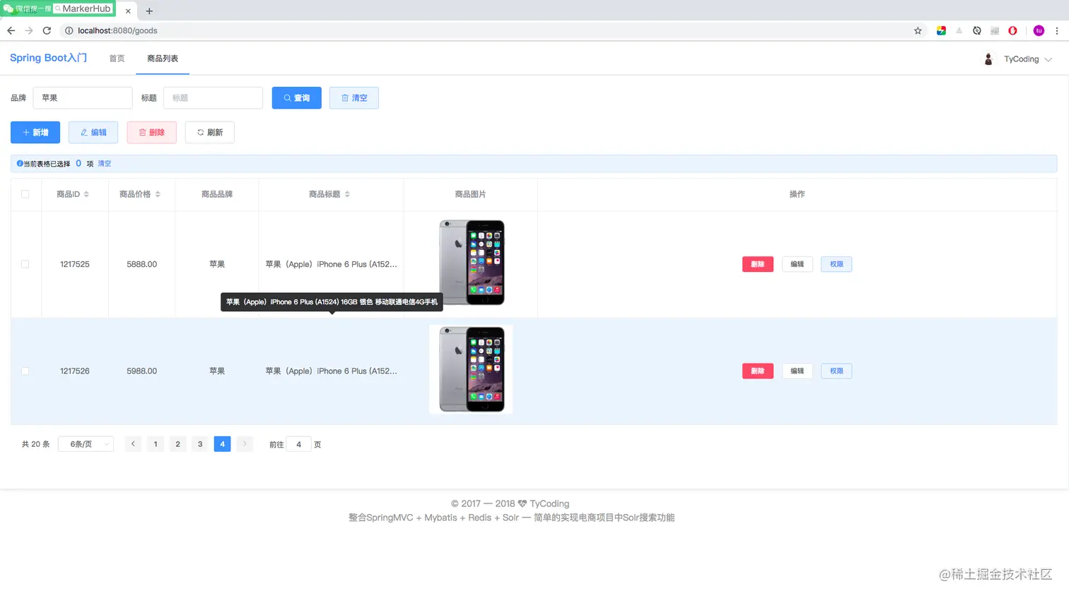The image size is (1069, 598).
Task: Click the 品牌 input field containing 苹果
Action: coord(83,98)
